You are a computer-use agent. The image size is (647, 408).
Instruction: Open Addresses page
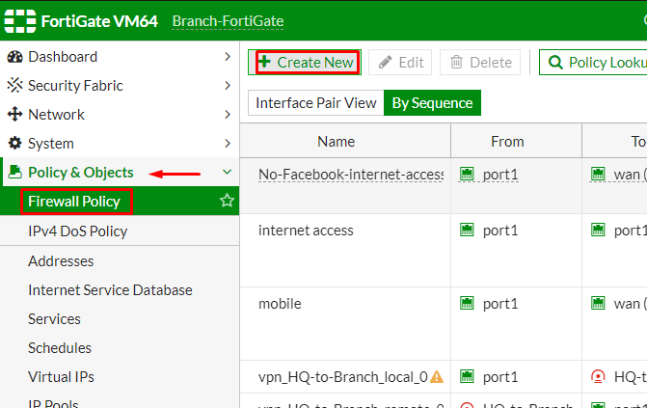click(x=120, y=261)
